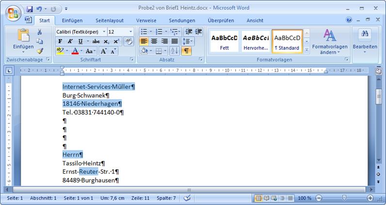386x205 pixels.
Task: Open the Calibri font name dropdown
Action: coord(104,32)
